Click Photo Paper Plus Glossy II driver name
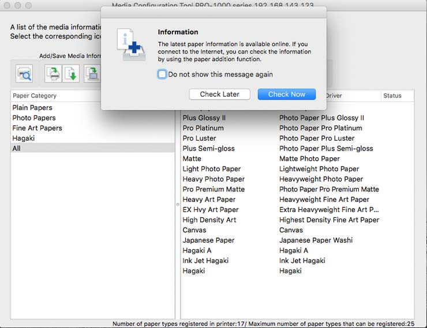This screenshot has width=427, height=328. tap(321, 118)
